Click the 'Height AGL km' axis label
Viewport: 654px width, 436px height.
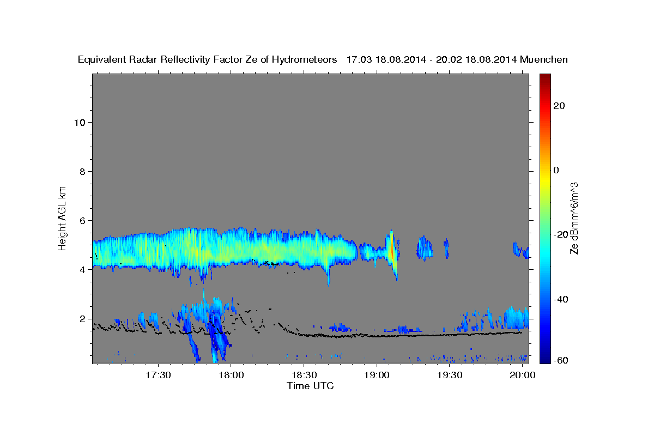pos(62,218)
